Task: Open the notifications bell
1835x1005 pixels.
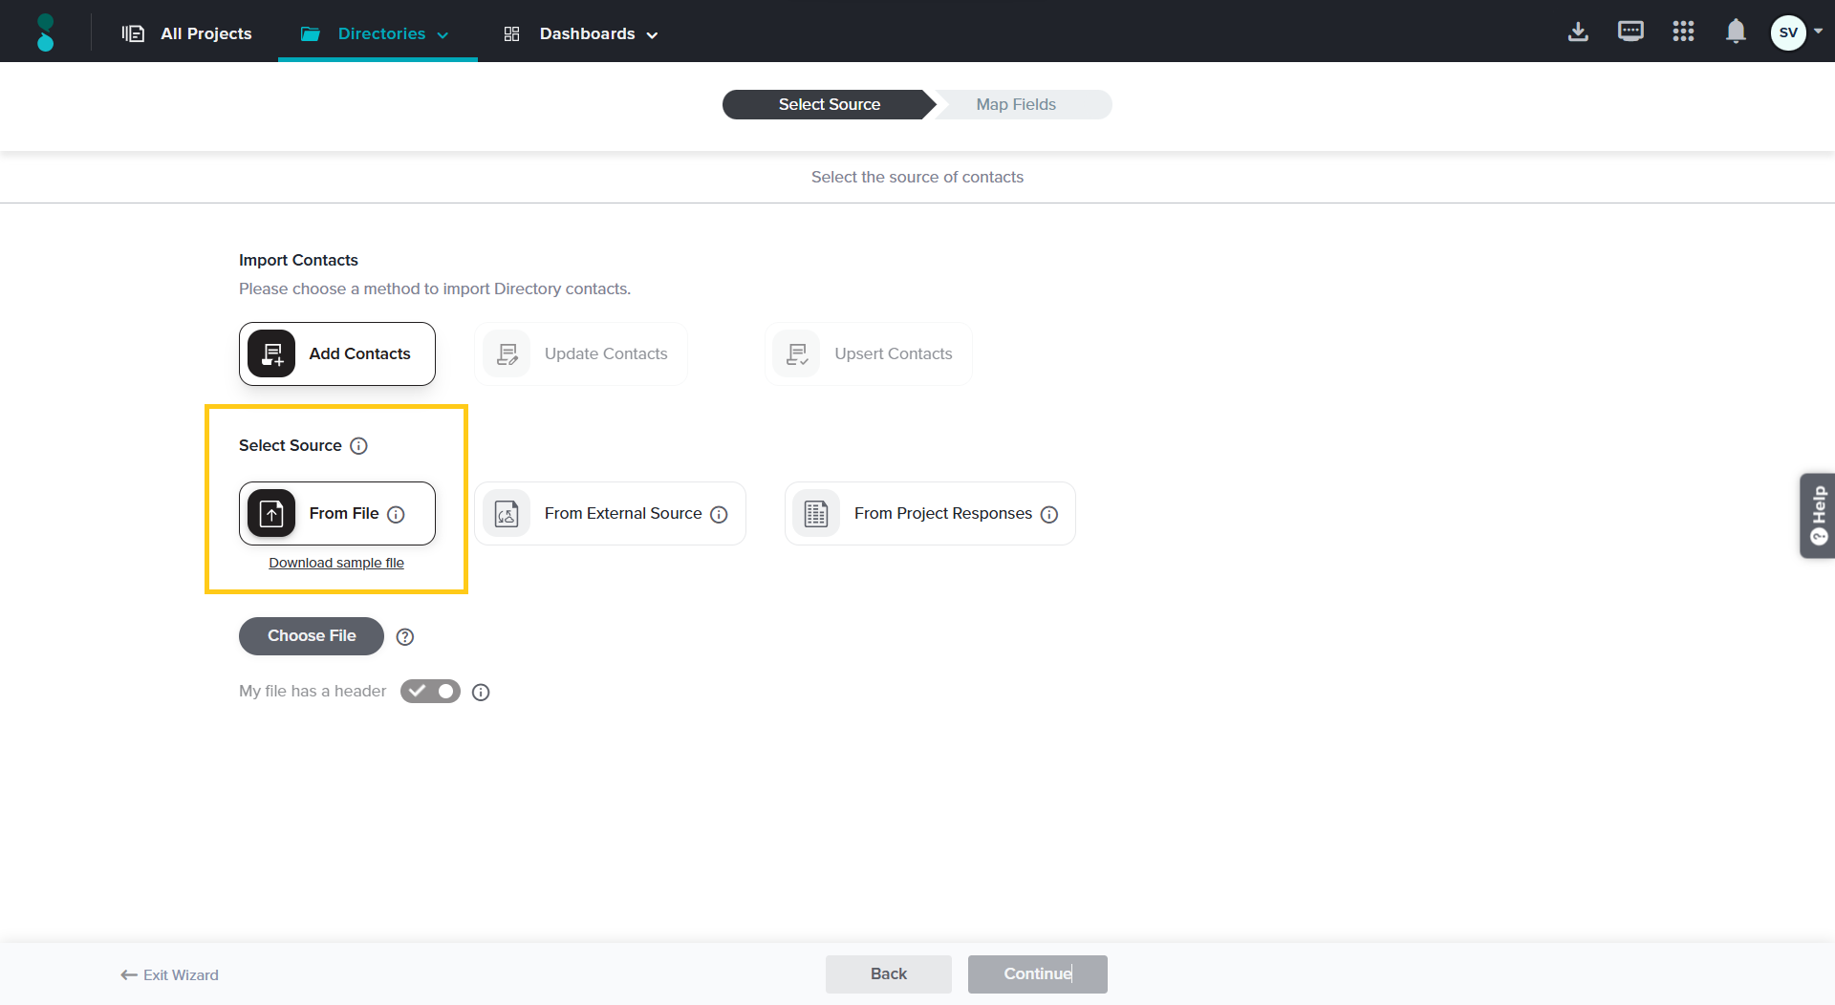Action: (1736, 32)
